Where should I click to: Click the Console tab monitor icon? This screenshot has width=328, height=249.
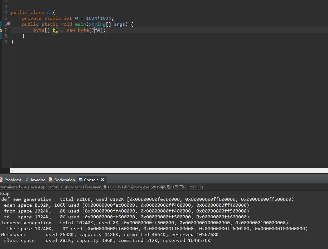point(81,179)
